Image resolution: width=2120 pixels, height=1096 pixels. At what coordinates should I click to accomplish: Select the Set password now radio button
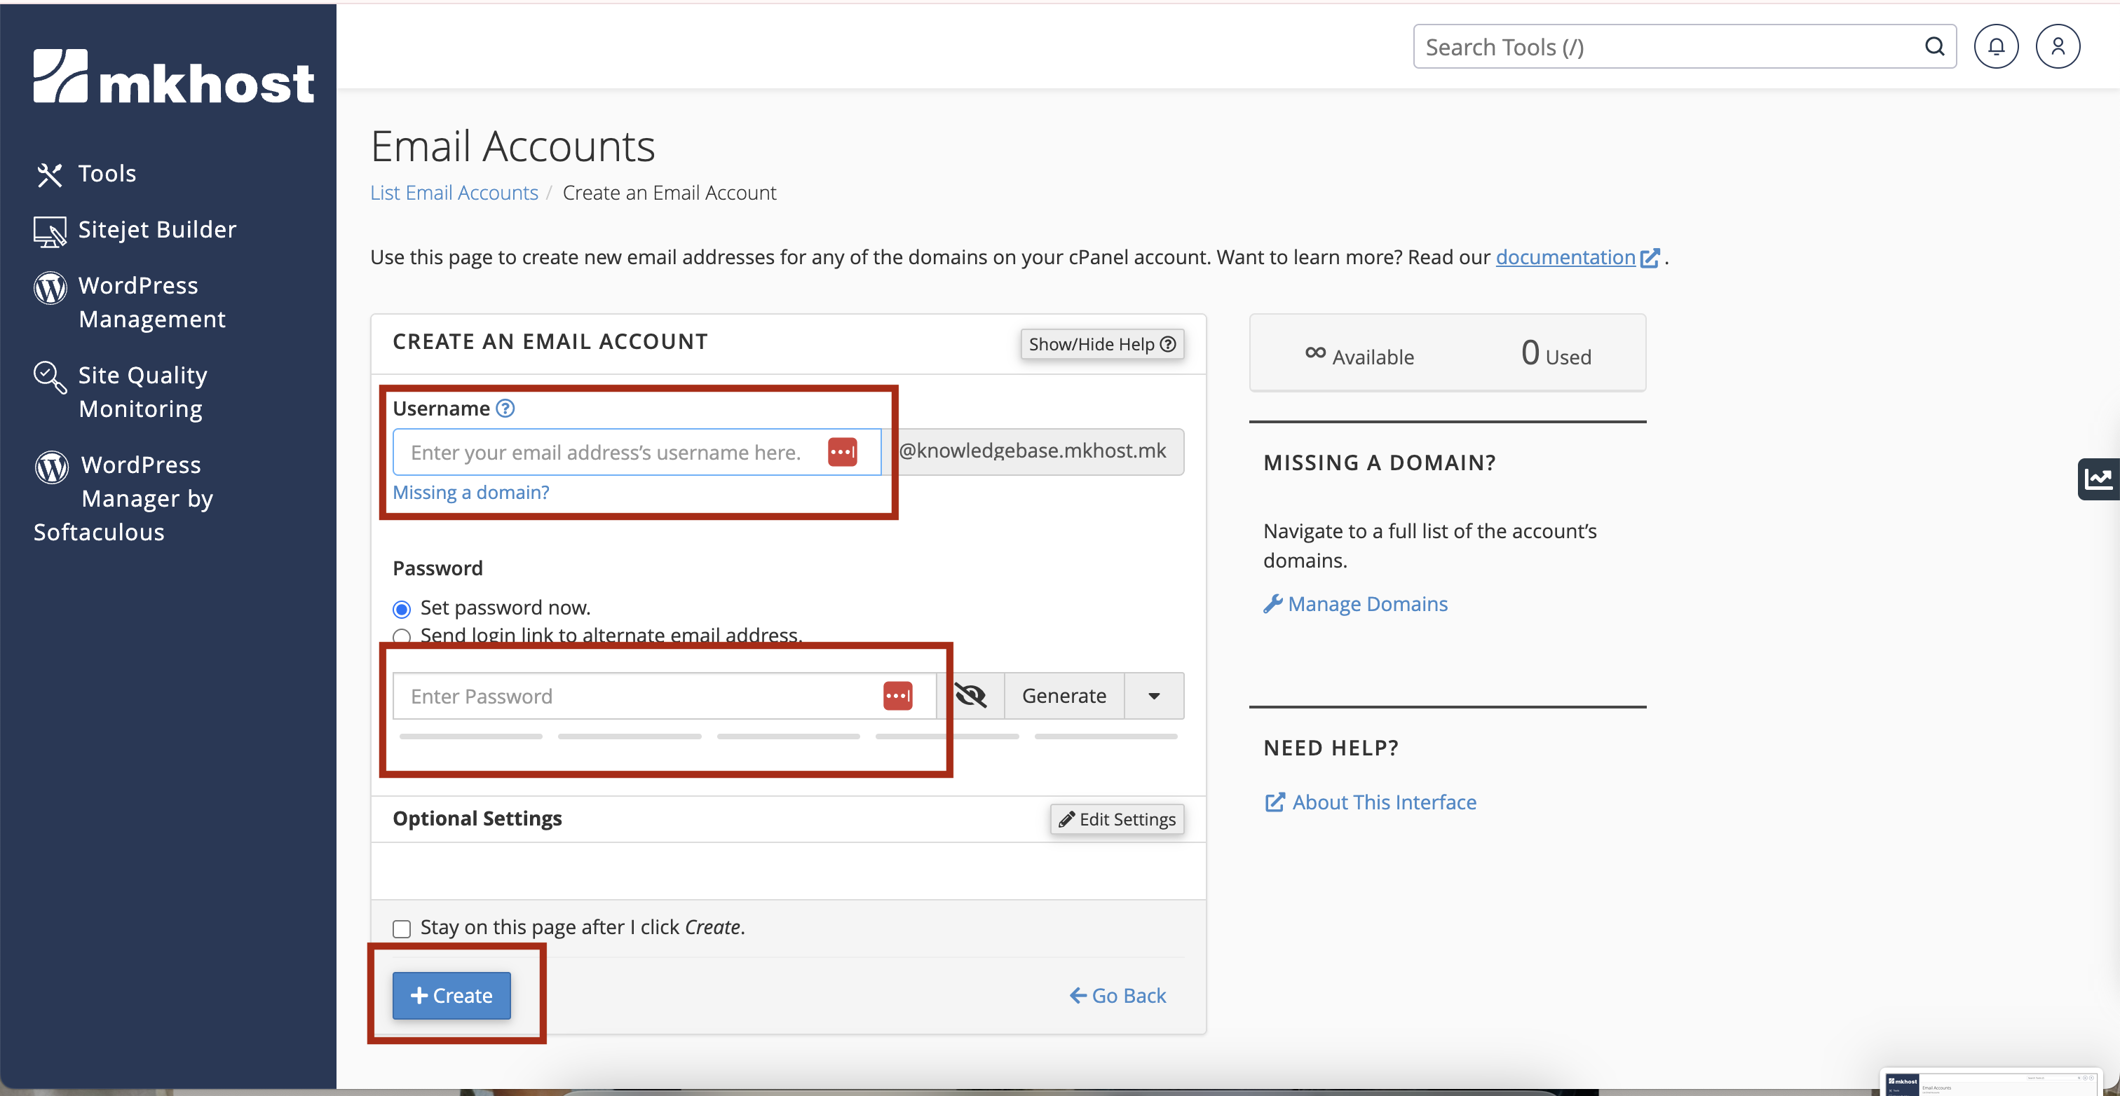pyautogui.click(x=402, y=609)
